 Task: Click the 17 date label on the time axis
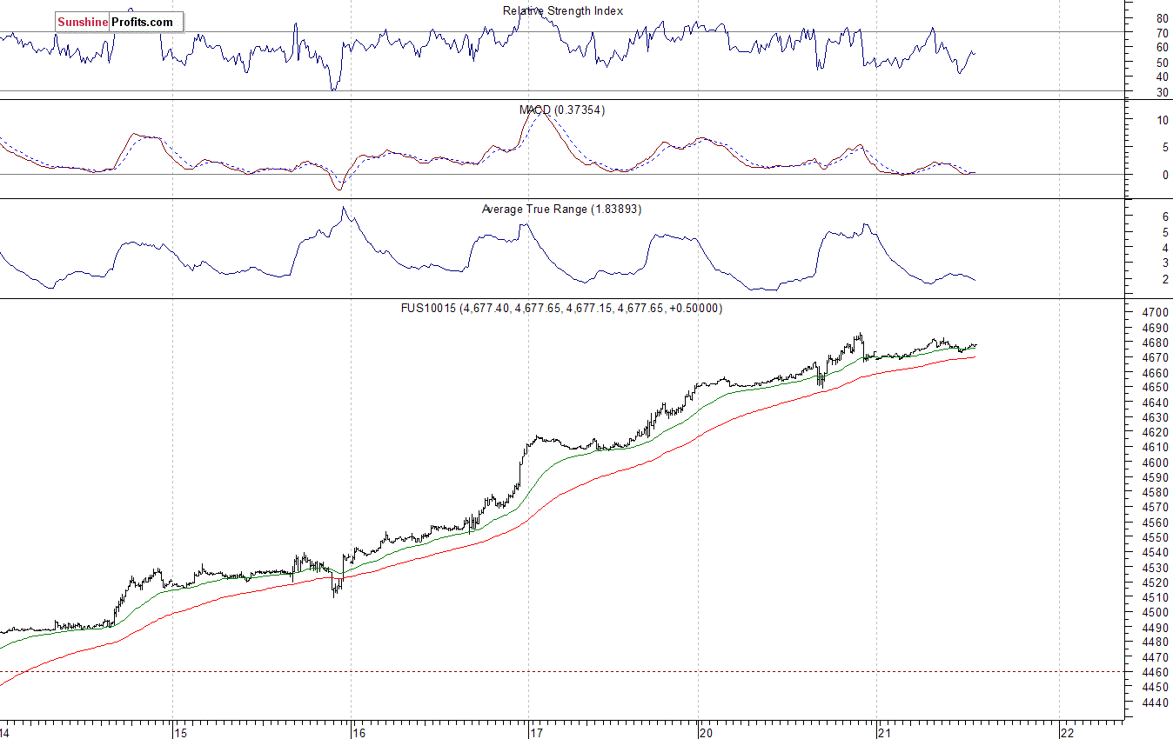point(537,733)
